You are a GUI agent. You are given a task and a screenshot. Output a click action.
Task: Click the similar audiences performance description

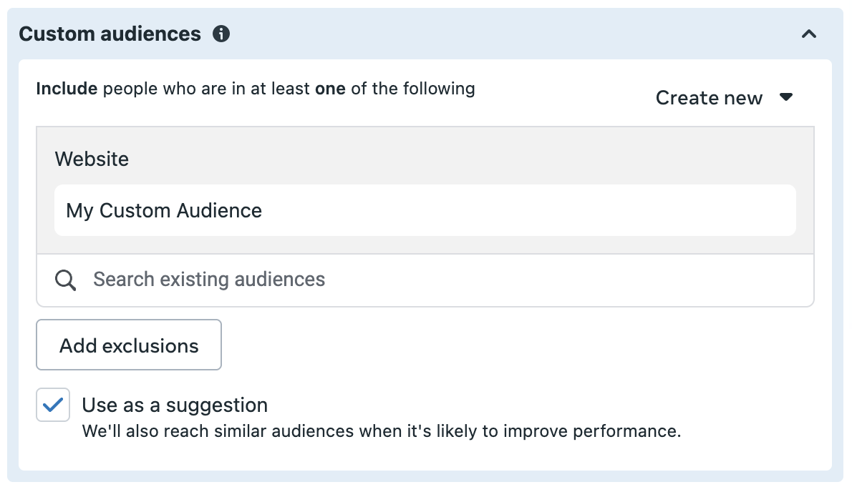(x=382, y=431)
